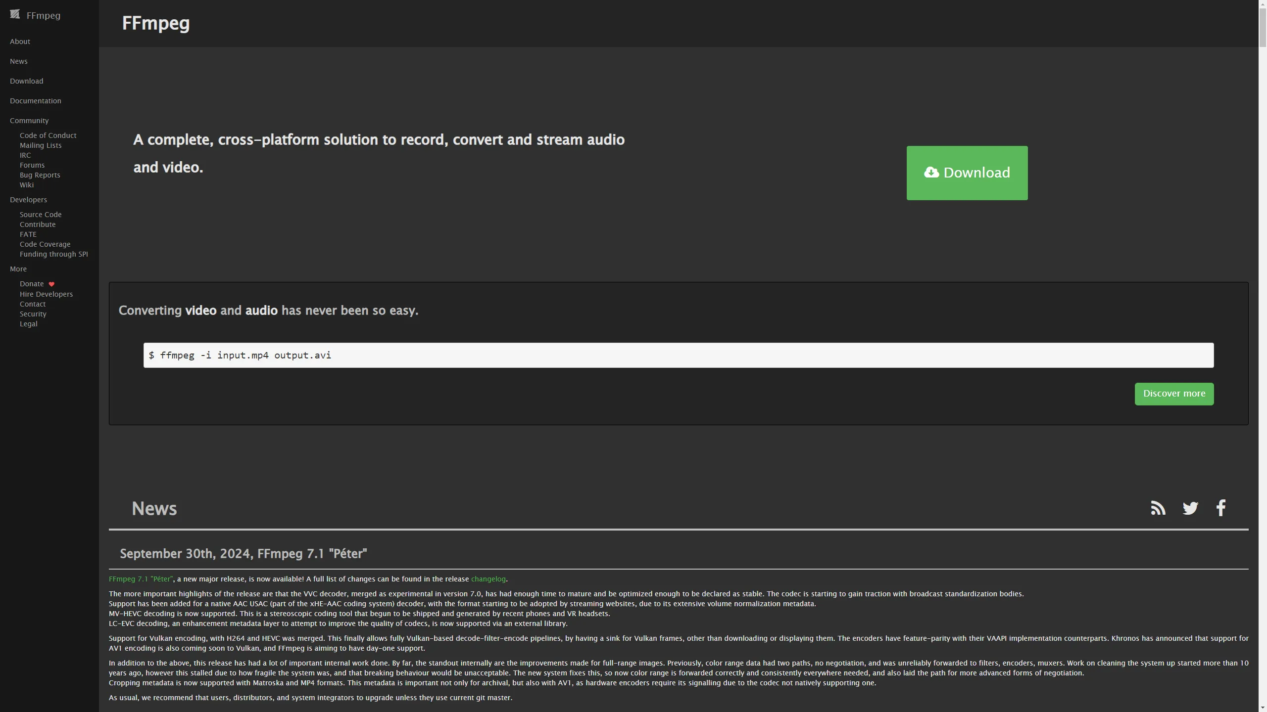Open the Facebook icon
This screenshot has width=1267, height=712.
1221,508
